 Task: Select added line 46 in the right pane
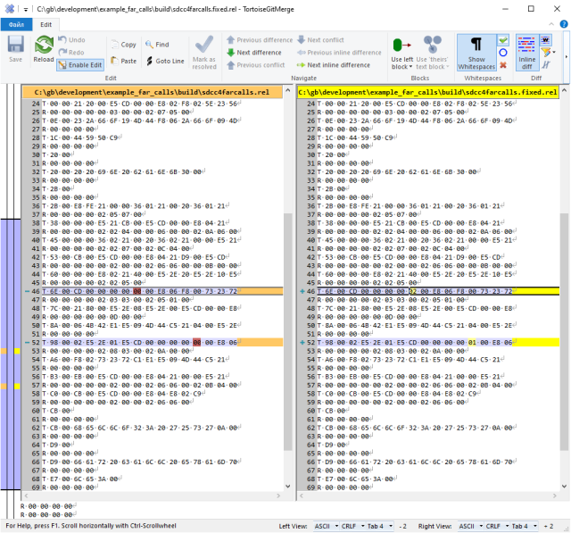tap(438, 291)
